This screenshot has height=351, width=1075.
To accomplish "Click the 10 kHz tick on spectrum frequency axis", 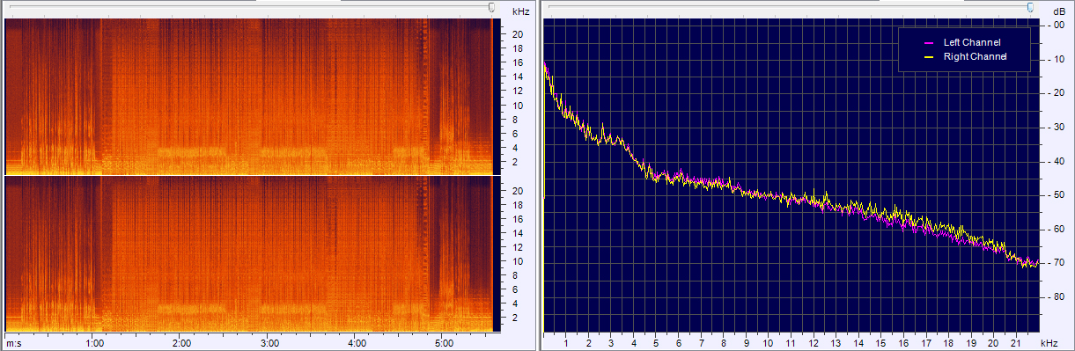I will tap(769, 343).
